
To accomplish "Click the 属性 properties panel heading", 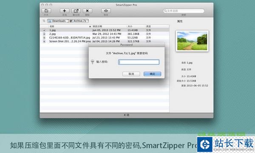I will click(180, 21).
